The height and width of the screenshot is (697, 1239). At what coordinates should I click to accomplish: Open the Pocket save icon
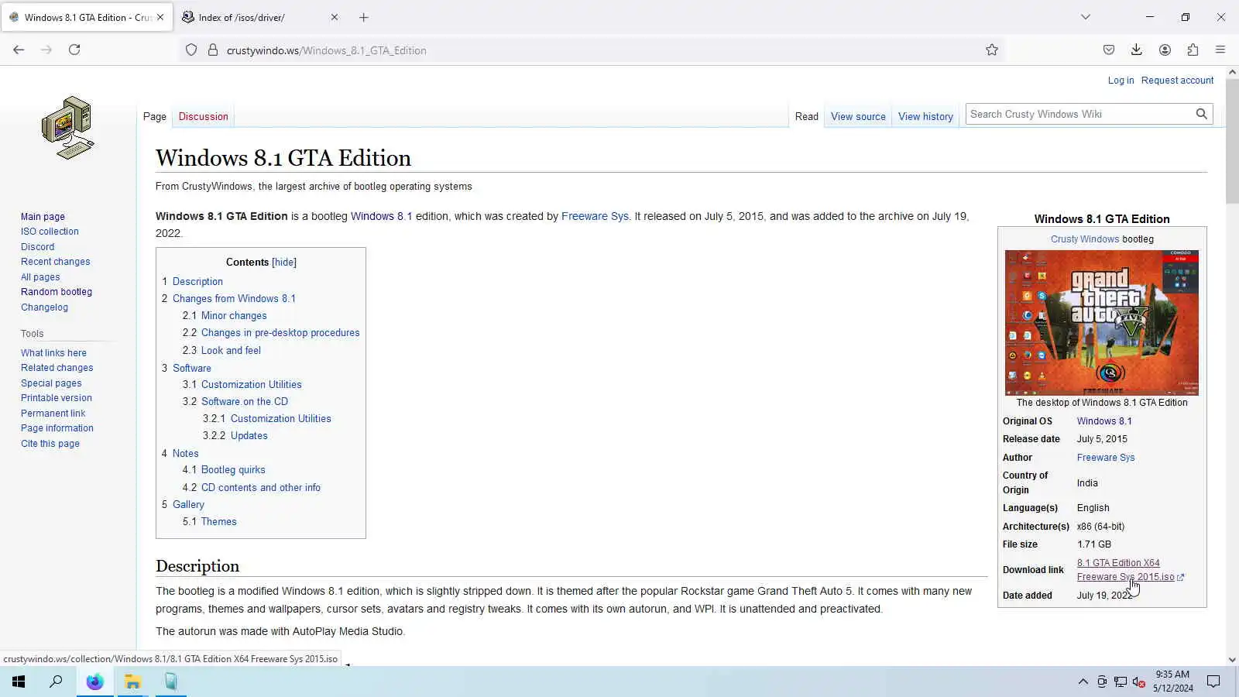click(1109, 50)
